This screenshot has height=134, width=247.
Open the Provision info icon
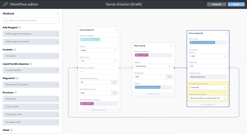pyautogui.click(x=16, y=93)
